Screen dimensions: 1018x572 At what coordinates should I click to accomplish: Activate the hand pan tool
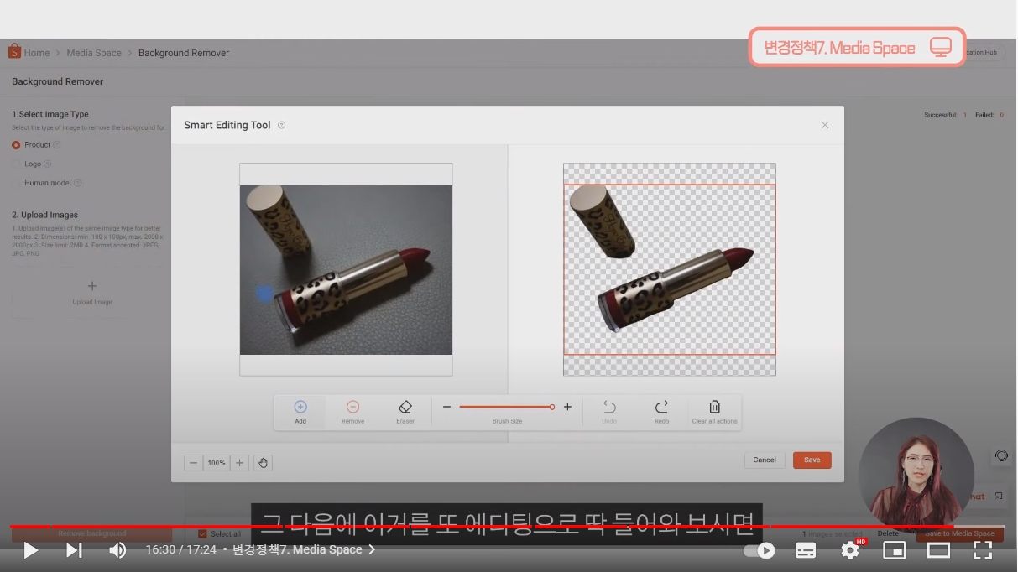coord(263,463)
